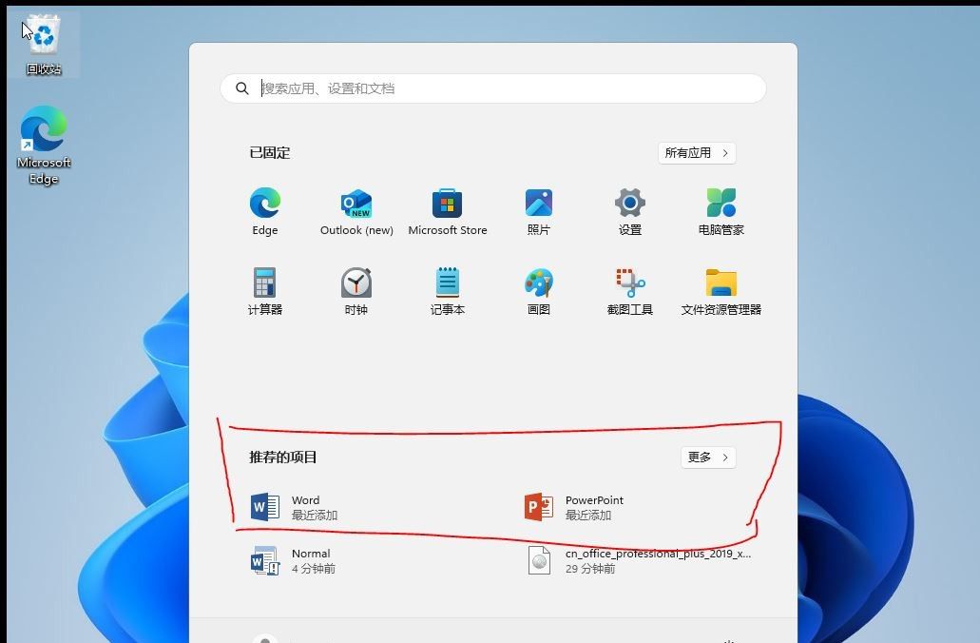Open 记事本 Notepad app
This screenshot has width=980, height=643.
point(448,291)
